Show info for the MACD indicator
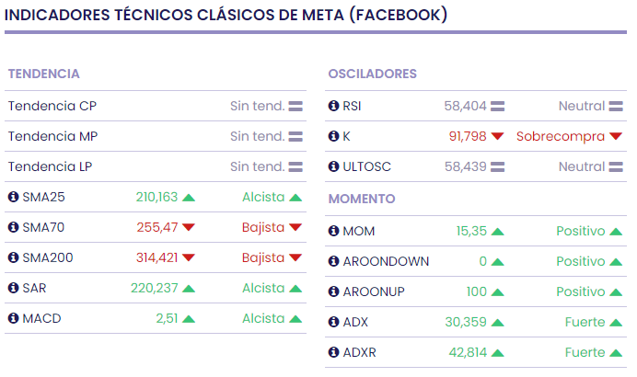 (x=14, y=318)
